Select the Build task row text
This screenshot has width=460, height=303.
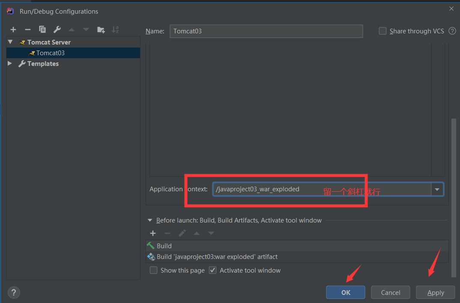click(164, 246)
